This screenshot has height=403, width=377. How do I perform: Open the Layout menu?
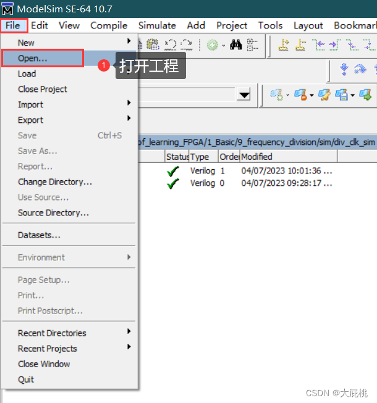coord(308,25)
